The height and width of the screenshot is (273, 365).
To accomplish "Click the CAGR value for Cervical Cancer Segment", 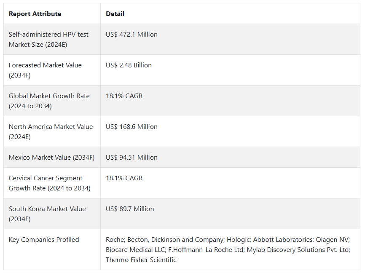I will tap(124, 178).
